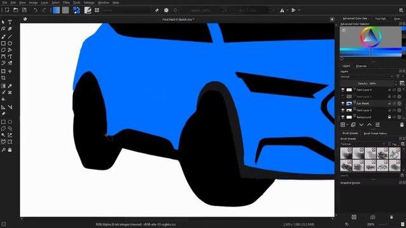Open File menu
Viewport: 406px width, 228px height.
[x=4, y=3]
